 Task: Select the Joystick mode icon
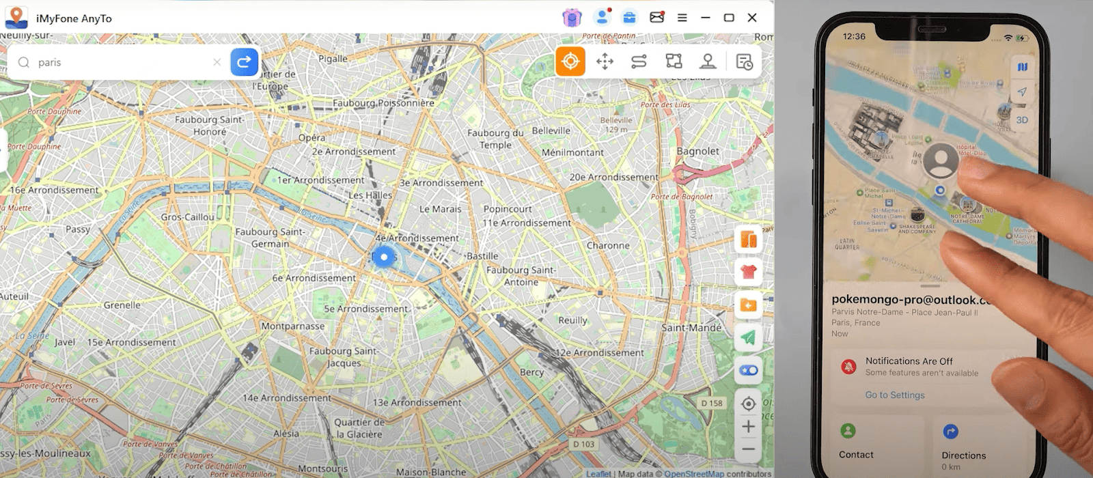click(708, 61)
